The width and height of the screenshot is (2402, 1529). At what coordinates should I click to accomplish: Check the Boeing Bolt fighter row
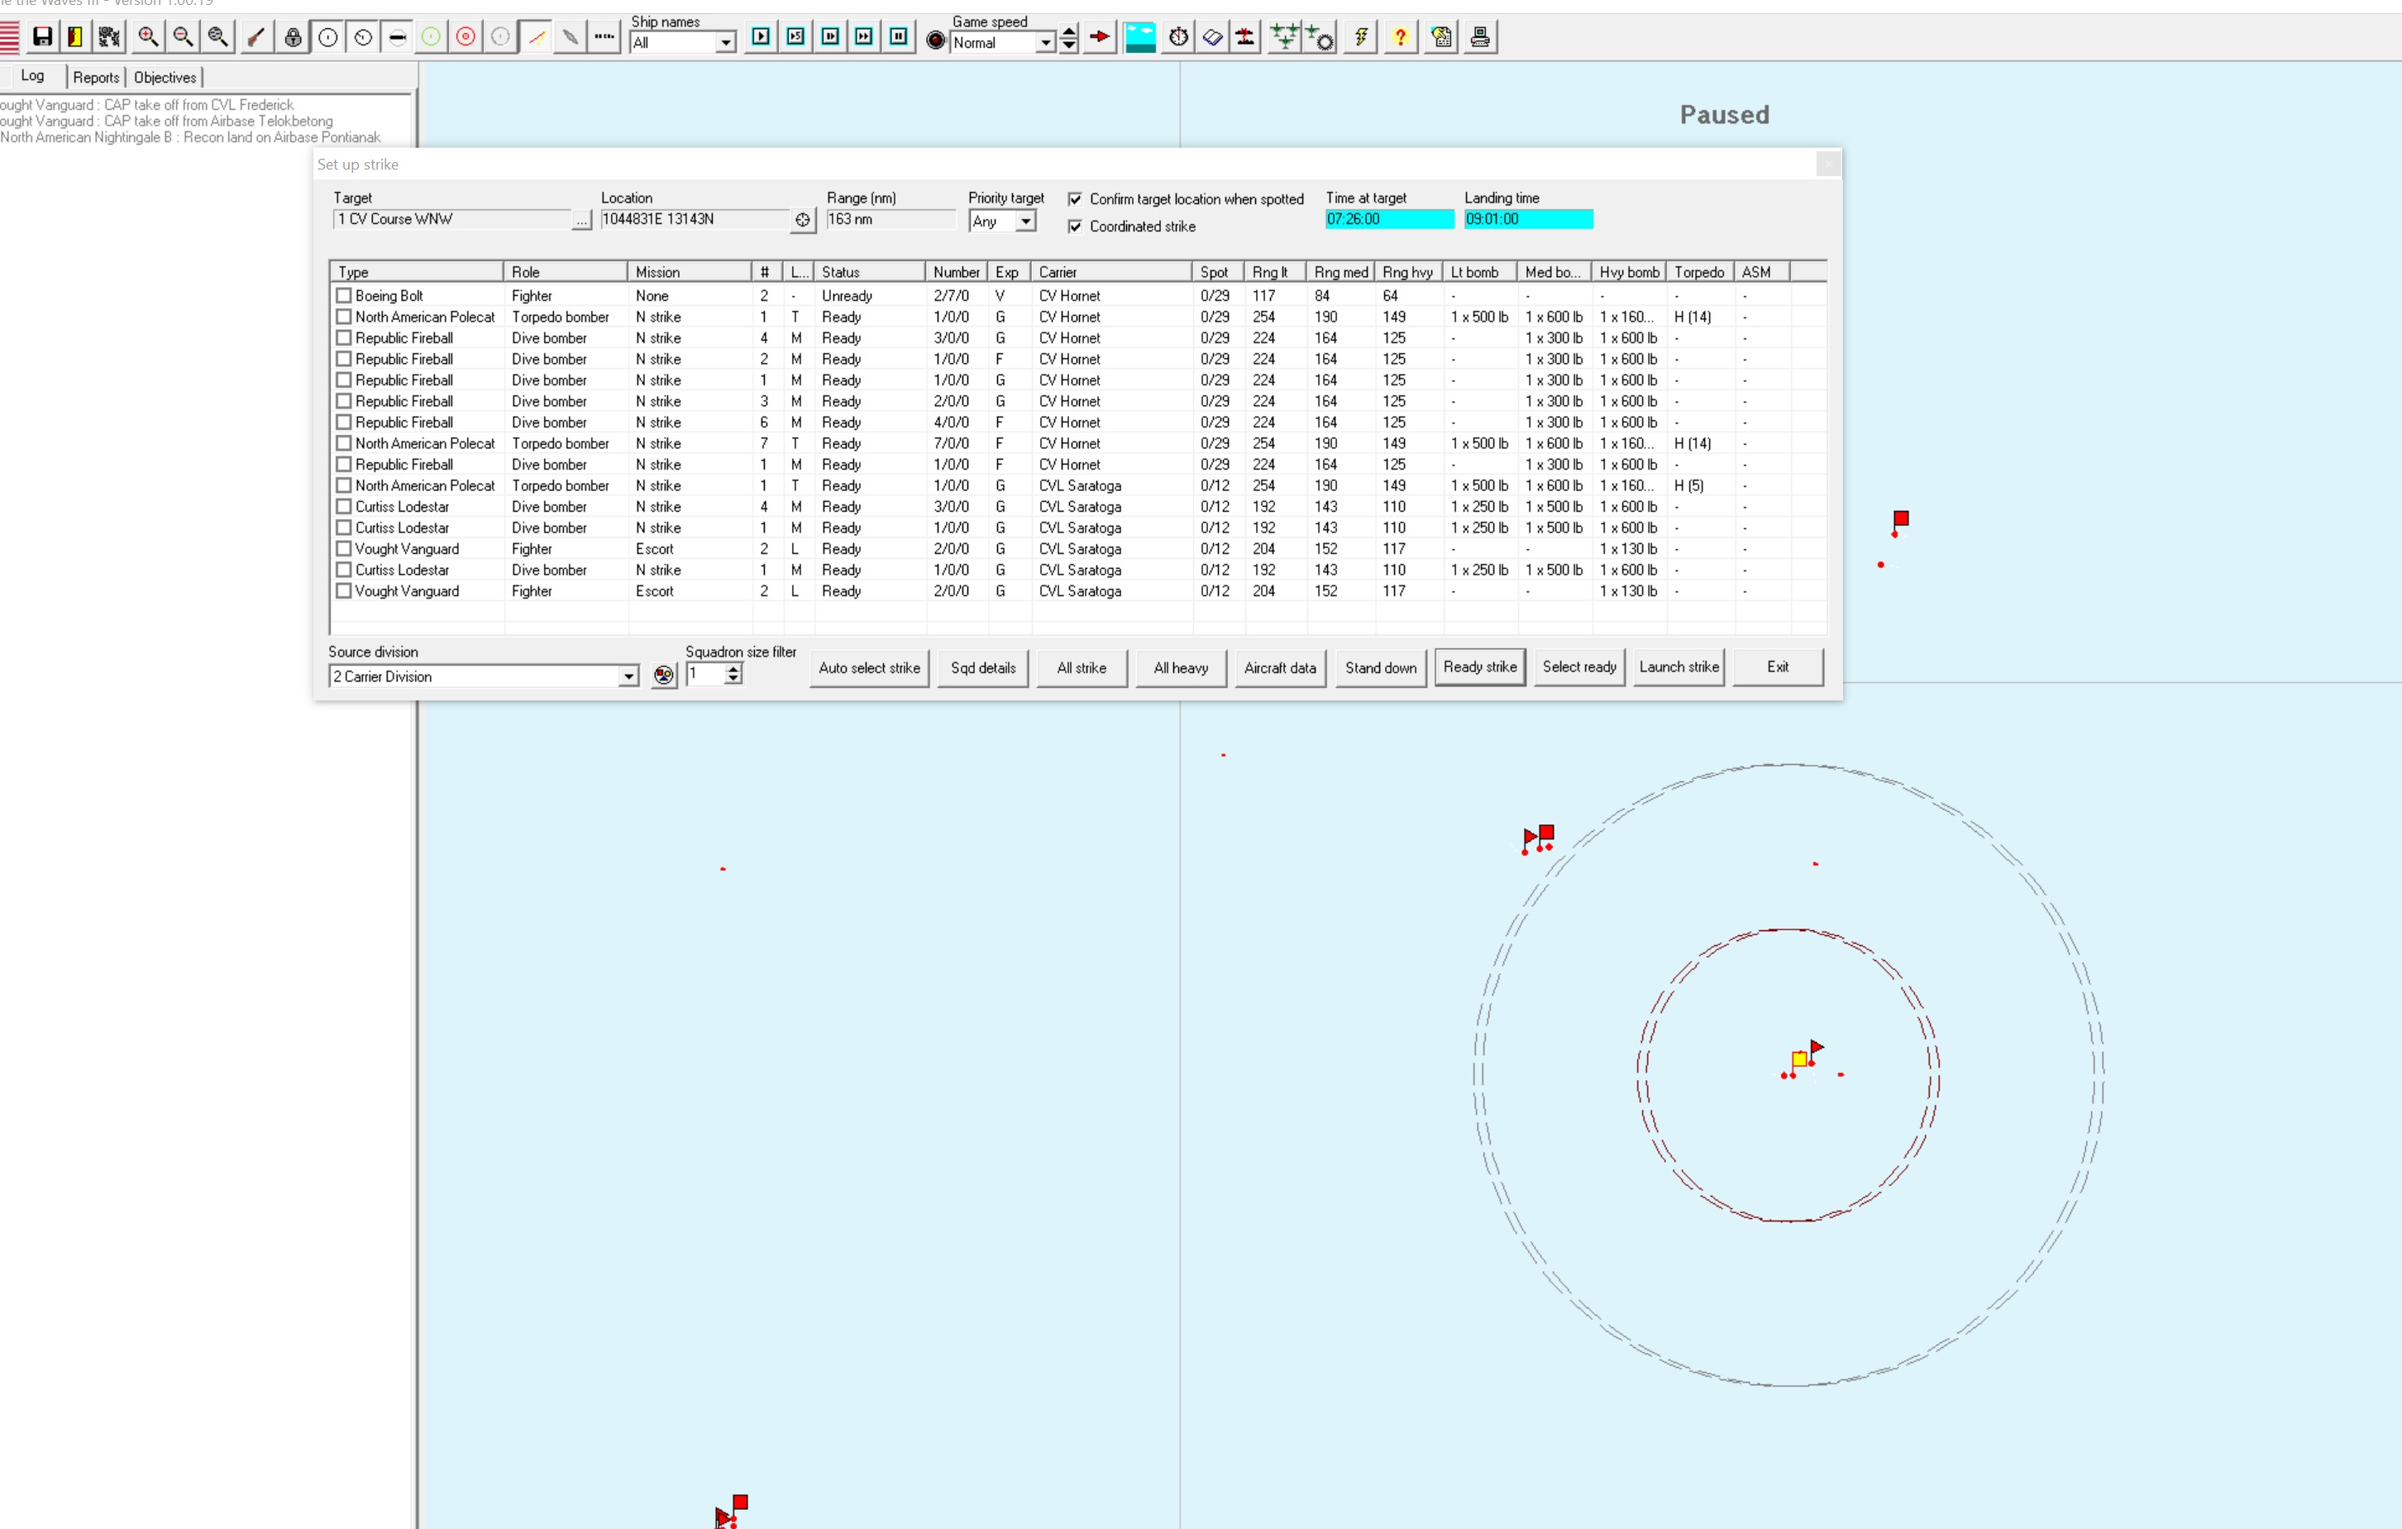pos(344,295)
